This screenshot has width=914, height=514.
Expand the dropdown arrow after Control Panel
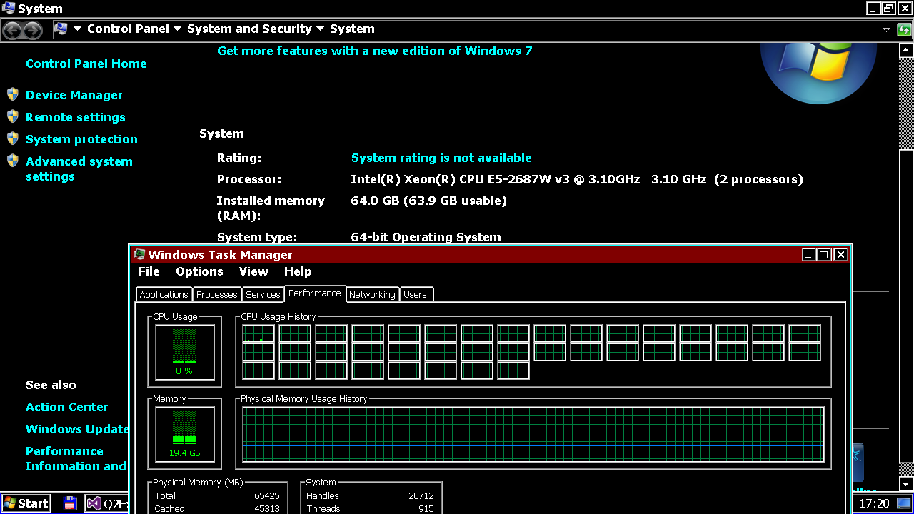(x=176, y=29)
